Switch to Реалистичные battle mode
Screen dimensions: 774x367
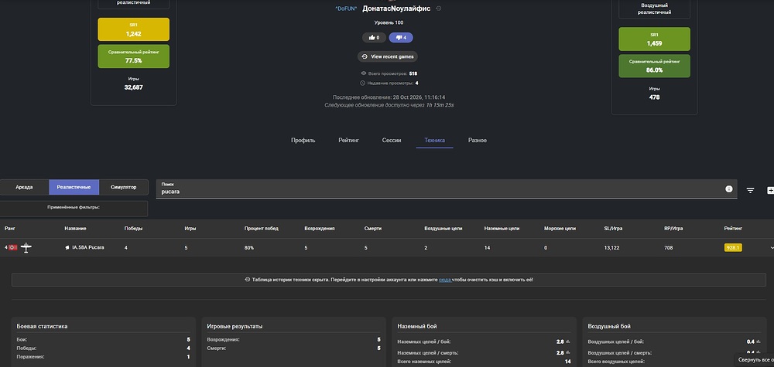74,187
